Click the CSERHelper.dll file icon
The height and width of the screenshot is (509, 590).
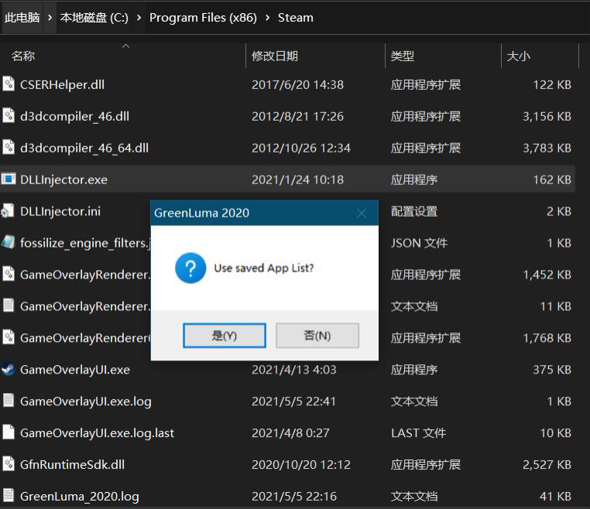tap(9, 84)
